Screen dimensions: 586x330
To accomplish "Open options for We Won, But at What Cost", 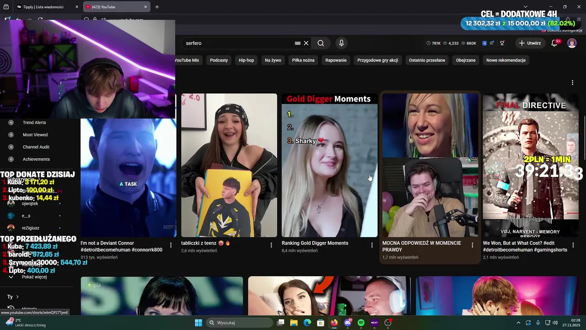I will click(x=573, y=245).
